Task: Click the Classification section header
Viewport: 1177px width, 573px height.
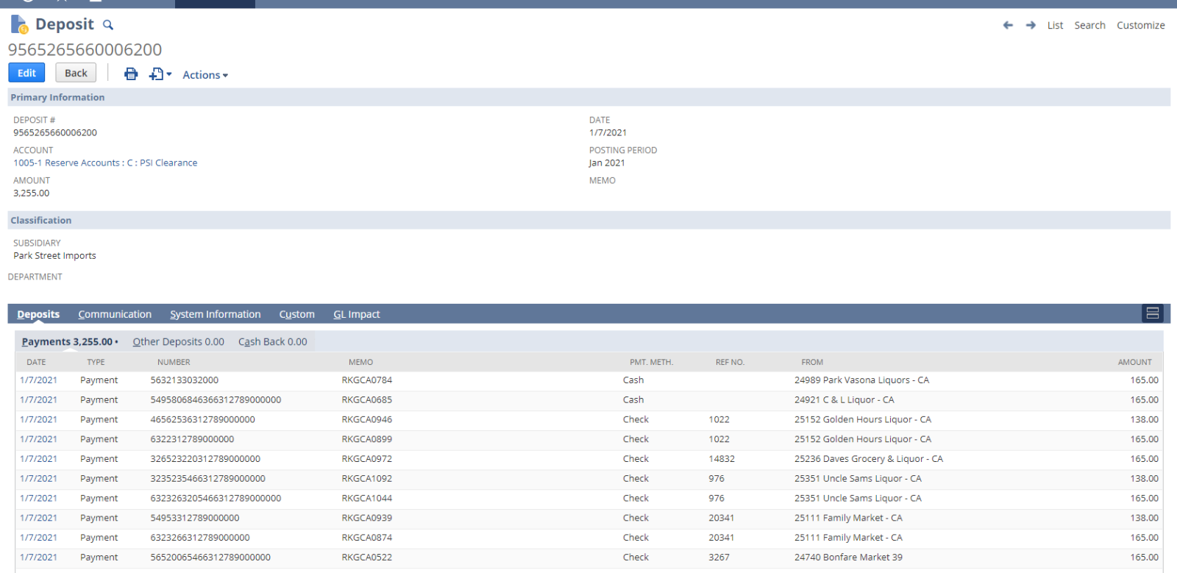Action: click(588, 220)
